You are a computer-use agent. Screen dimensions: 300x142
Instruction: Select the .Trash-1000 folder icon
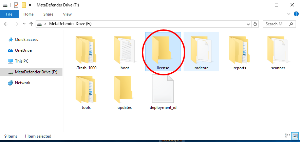click(86, 50)
